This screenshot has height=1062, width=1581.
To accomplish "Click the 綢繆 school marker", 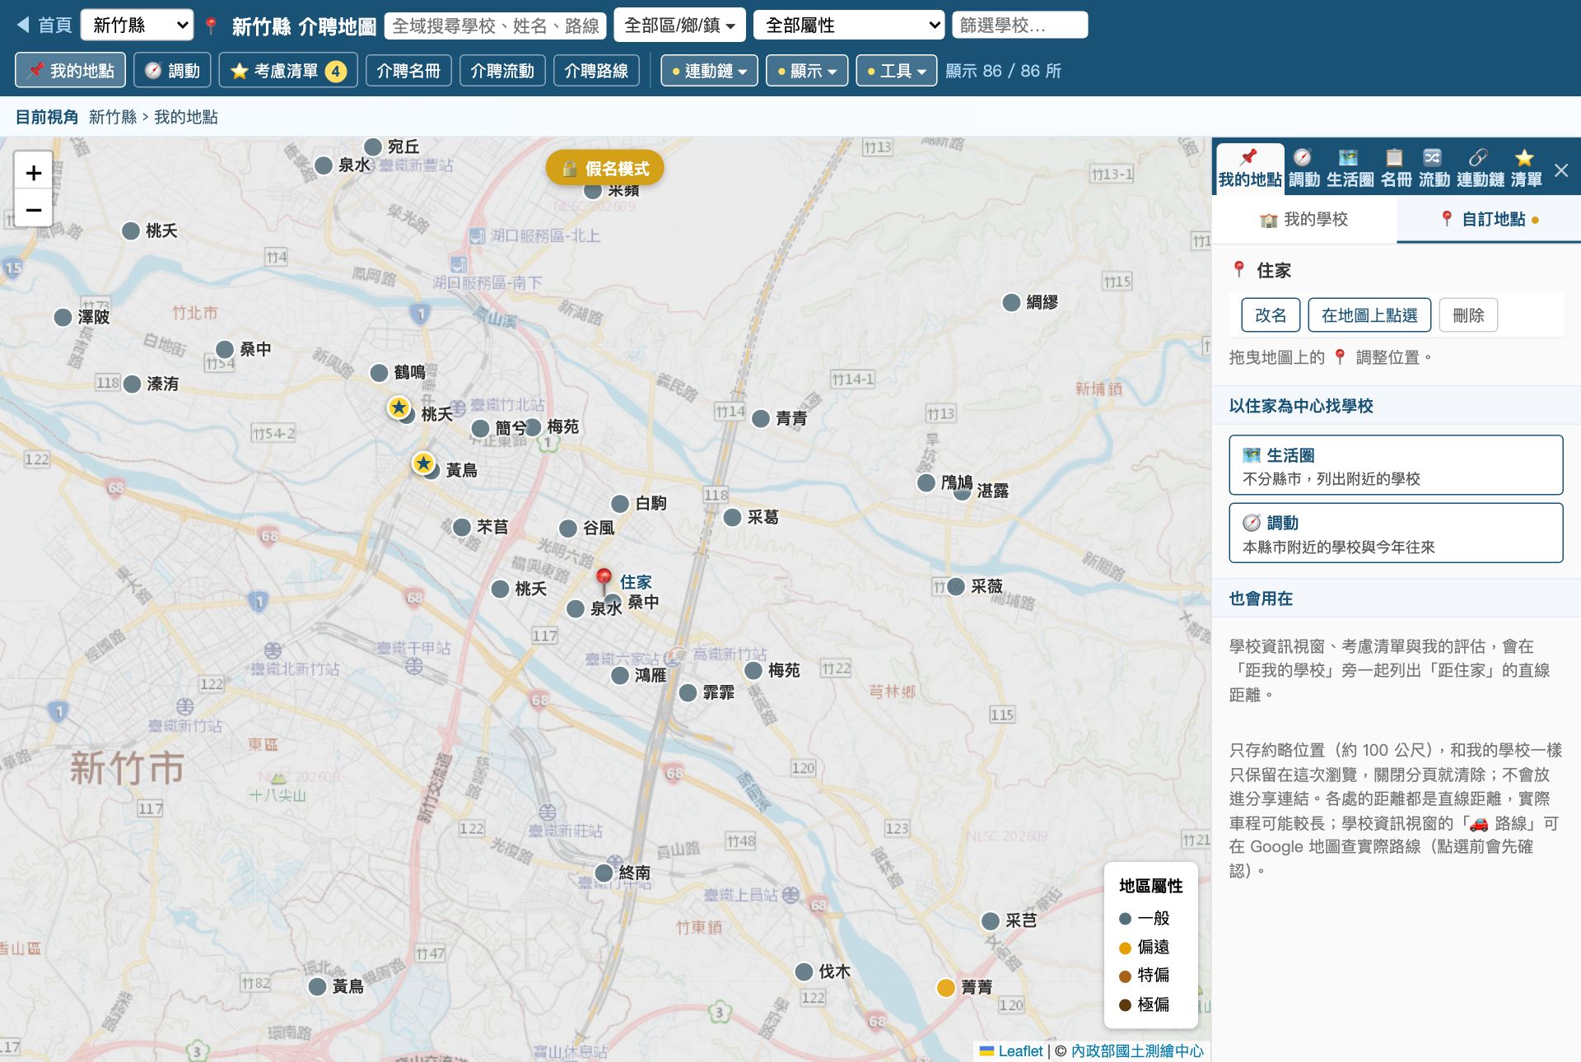I will click(x=1011, y=302).
